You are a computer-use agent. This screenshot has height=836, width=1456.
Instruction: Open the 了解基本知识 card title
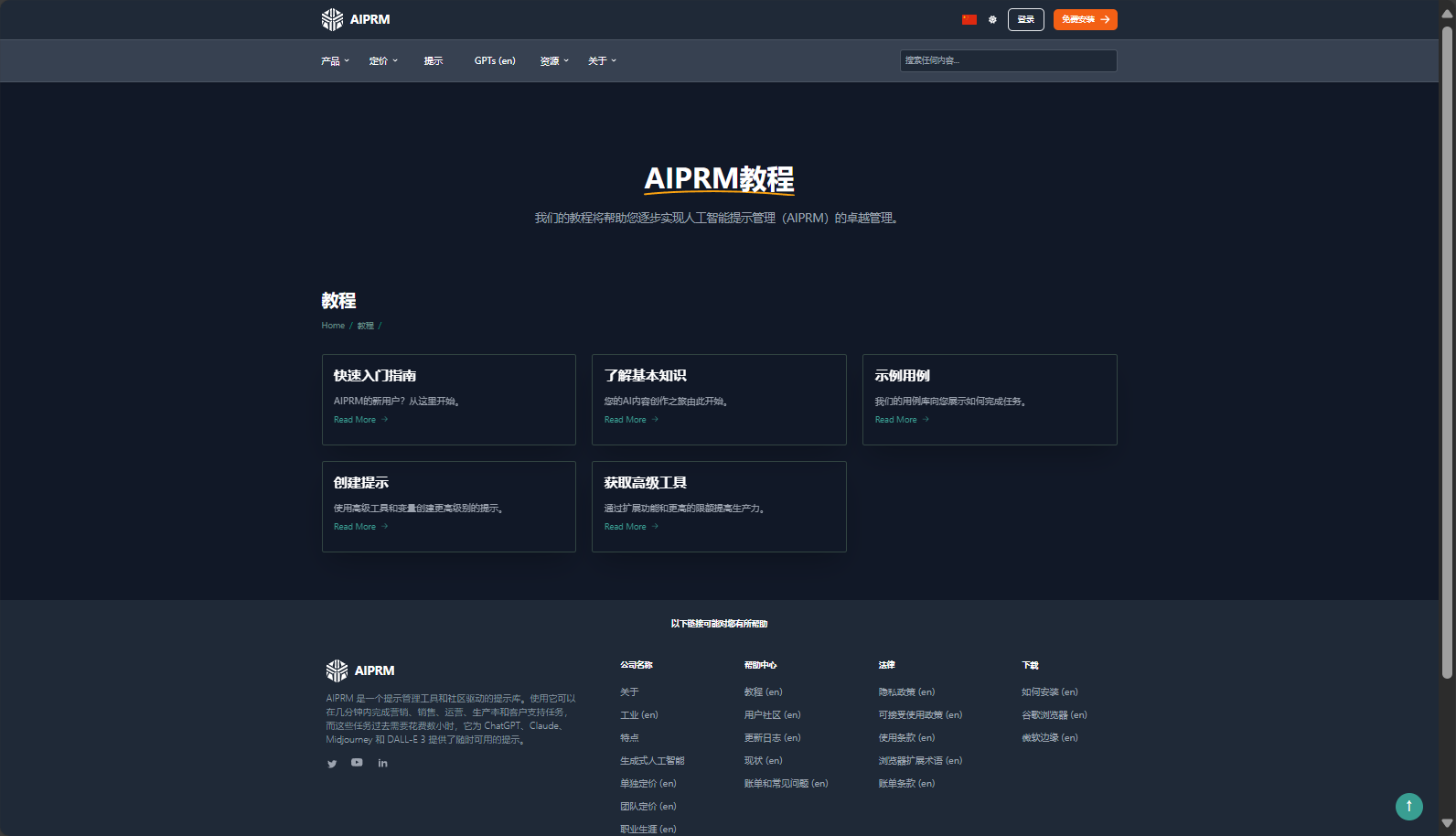[x=645, y=376]
